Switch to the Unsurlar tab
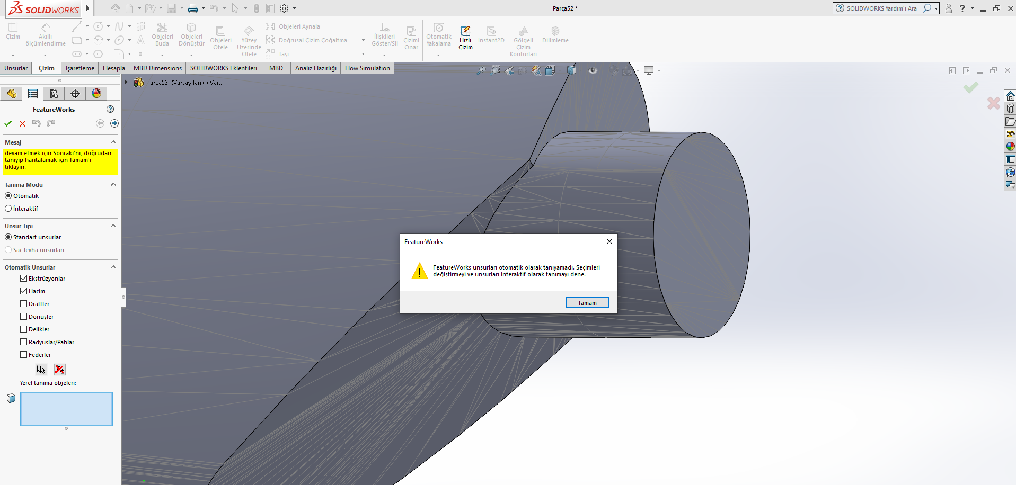1016x485 pixels. (16, 68)
